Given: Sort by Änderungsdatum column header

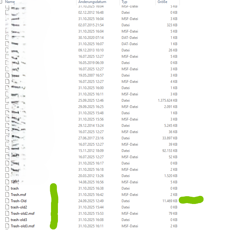Looking at the screenshot, I should (x=92, y=2).
